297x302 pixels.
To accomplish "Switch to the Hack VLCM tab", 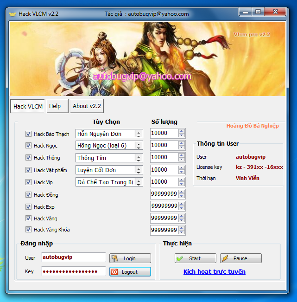I will [x=28, y=106].
